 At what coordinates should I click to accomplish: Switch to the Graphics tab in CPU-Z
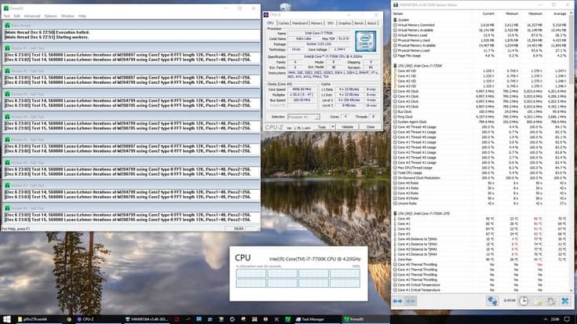click(x=345, y=24)
